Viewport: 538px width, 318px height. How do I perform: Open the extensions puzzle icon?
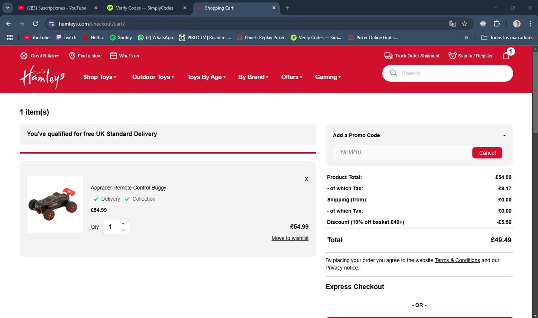497,24
